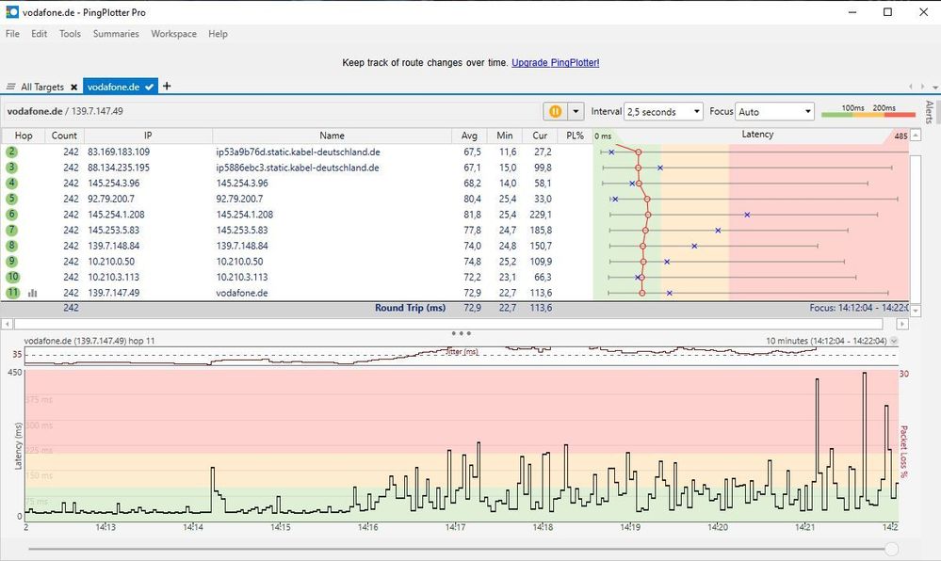This screenshot has height=561, width=941.
Task: Open the Summaries menu
Action: [x=116, y=34]
